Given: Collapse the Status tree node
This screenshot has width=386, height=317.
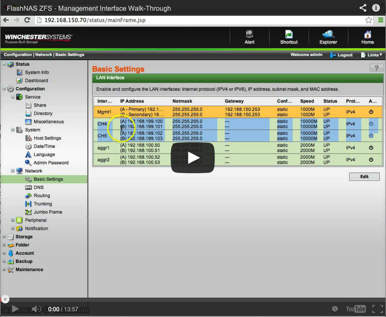Looking at the screenshot, I should [x=4, y=64].
